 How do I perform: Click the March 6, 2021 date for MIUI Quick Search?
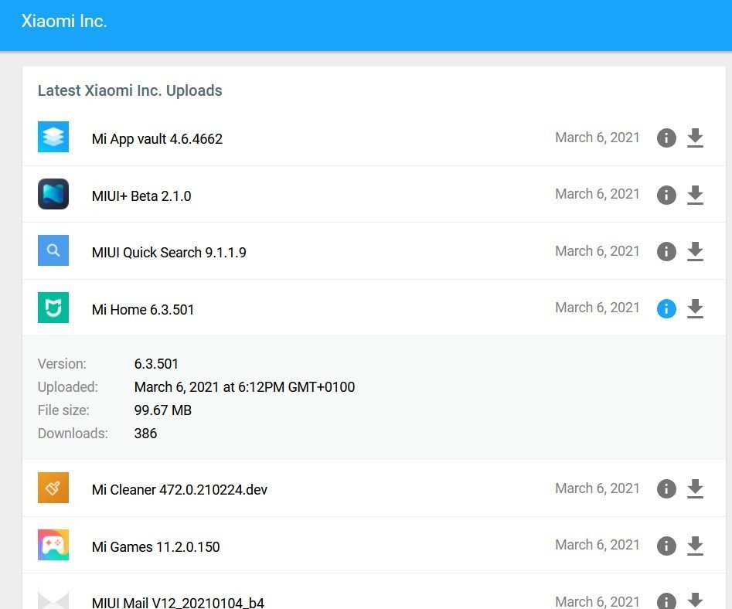(x=597, y=251)
